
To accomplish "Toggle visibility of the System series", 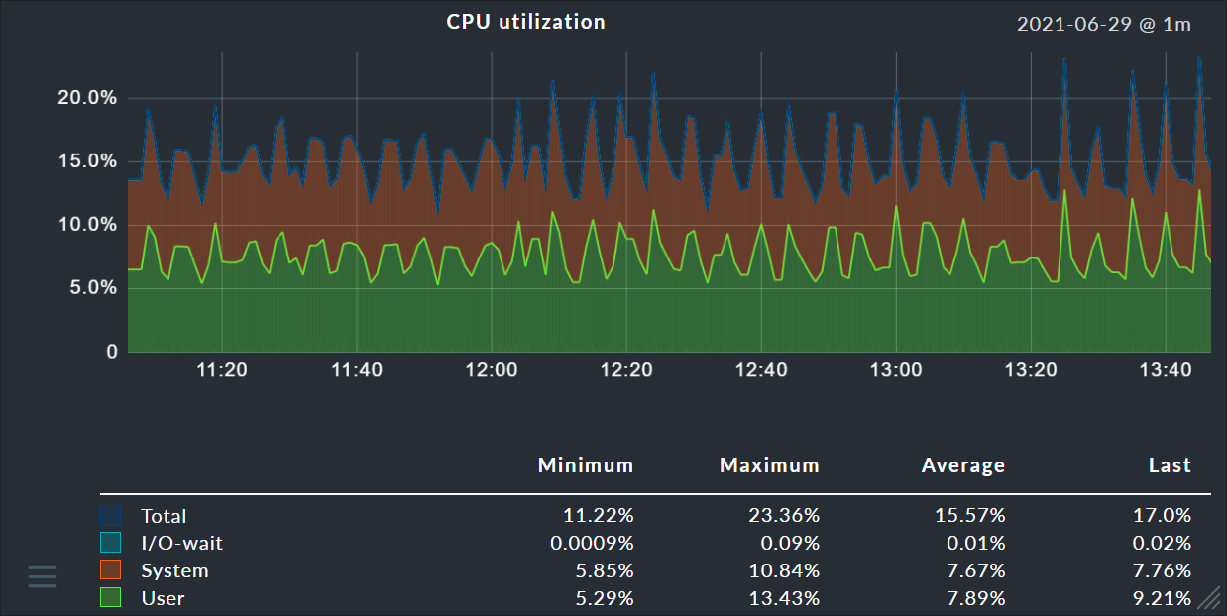I will pyautogui.click(x=175, y=570).
